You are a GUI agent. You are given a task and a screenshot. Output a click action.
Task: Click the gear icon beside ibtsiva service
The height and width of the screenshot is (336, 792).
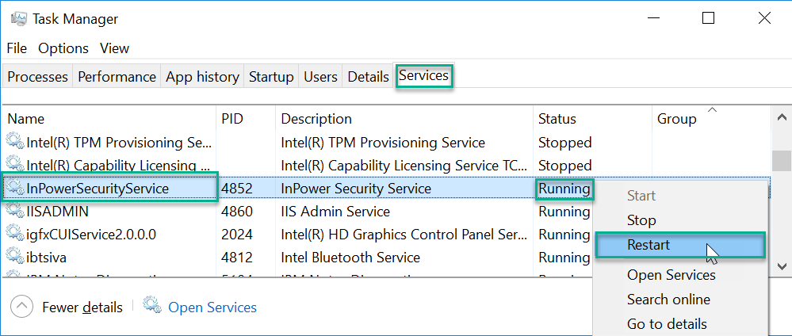15,258
